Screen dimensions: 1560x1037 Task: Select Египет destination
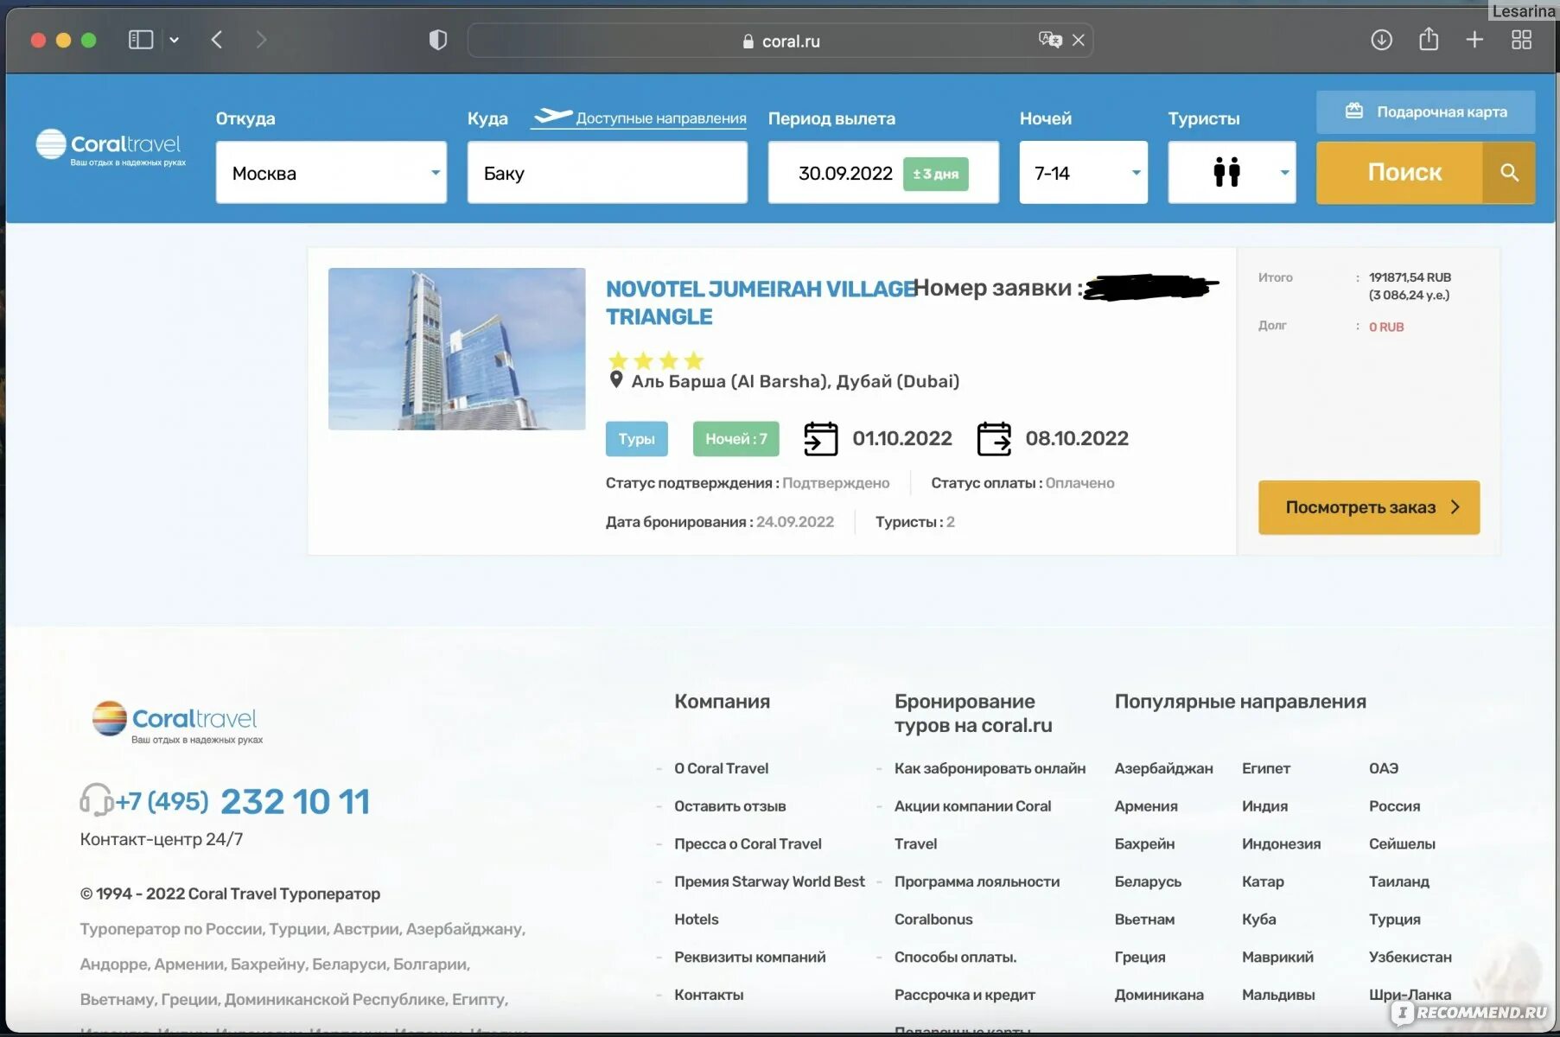1266,768
